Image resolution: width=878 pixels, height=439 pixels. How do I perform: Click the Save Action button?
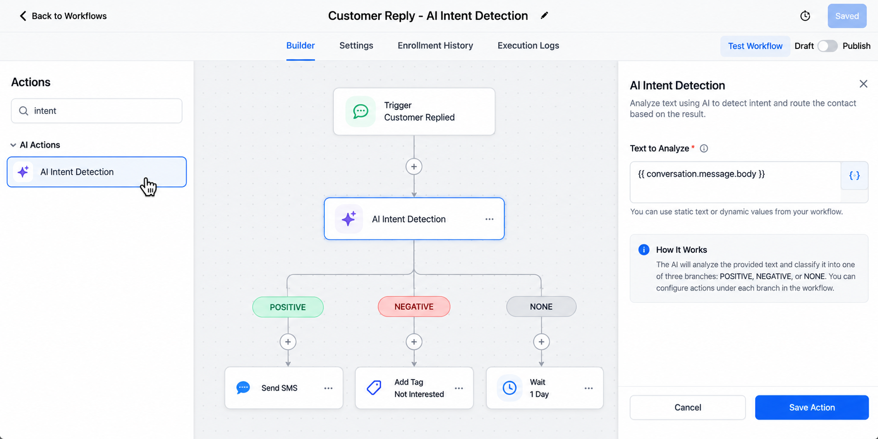click(812, 407)
